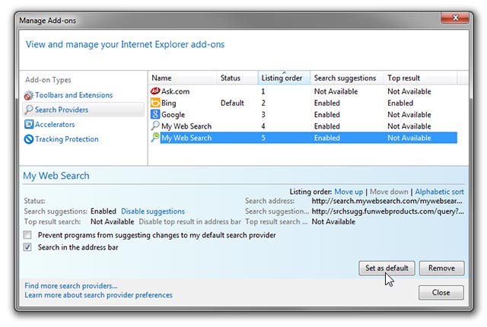This screenshot has width=487, height=327.
Task: Click Alphabetic sort link
Action: coord(439,192)
